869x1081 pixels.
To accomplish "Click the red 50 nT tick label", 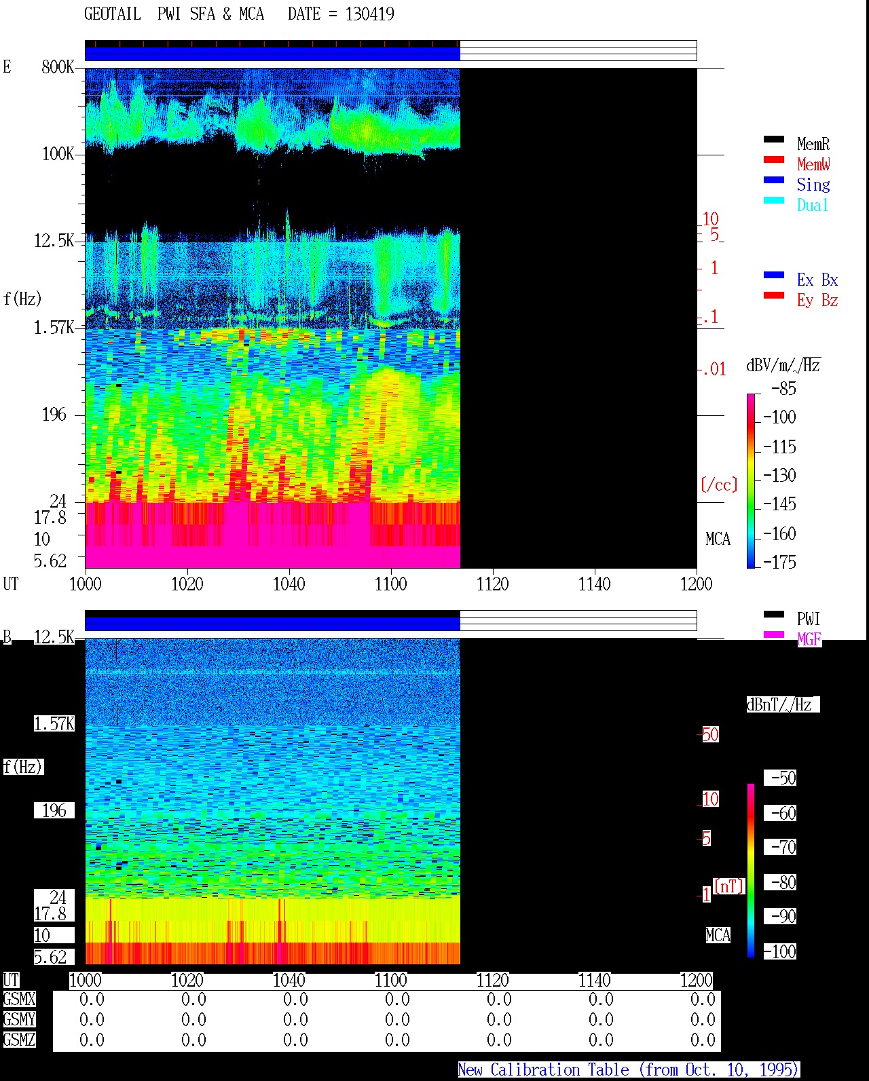I will click(710, 734).
